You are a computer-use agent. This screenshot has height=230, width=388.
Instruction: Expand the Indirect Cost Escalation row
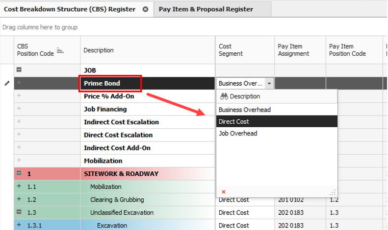(19, 121)
